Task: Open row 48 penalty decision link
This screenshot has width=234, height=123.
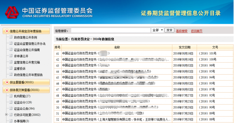Action: 116,95
